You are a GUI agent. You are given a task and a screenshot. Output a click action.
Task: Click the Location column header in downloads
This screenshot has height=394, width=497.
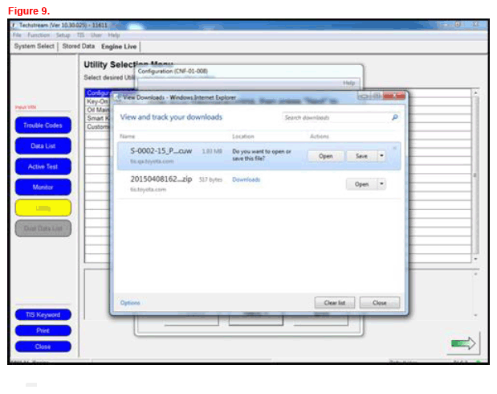tap(243, 137)
